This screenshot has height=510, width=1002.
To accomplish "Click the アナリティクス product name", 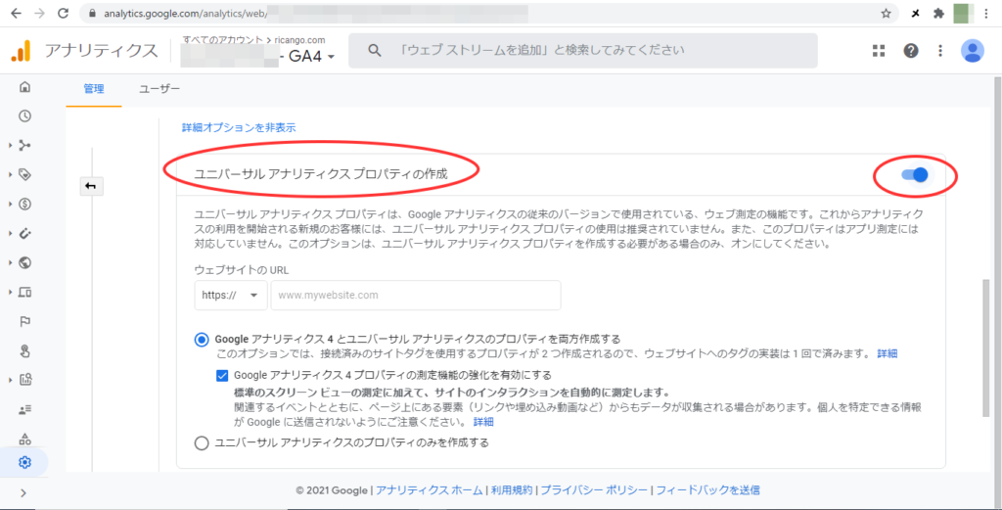I will coord(101,51).
